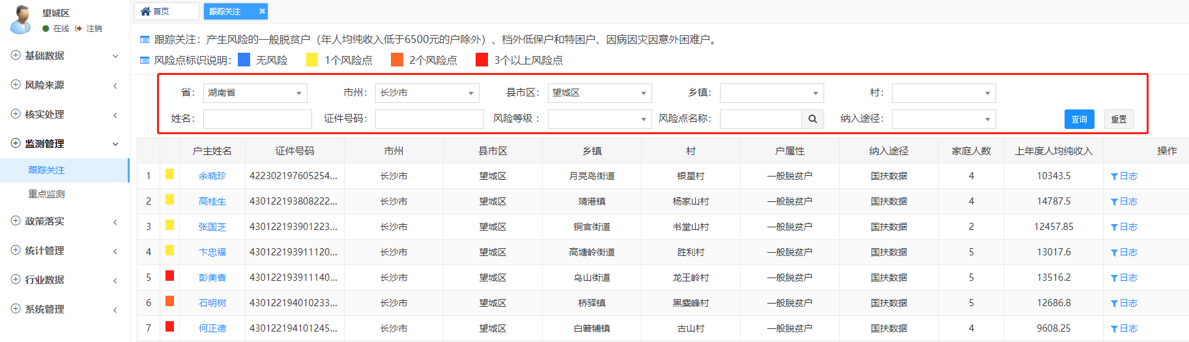Click the filter icon in 高桂生 row
The width and height of the screenshot is (1189, 342).
[1114, 202]
